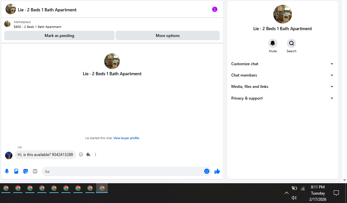Open the More options button
Viewport: 347px width, 203px height.
(x=167, y=36)
